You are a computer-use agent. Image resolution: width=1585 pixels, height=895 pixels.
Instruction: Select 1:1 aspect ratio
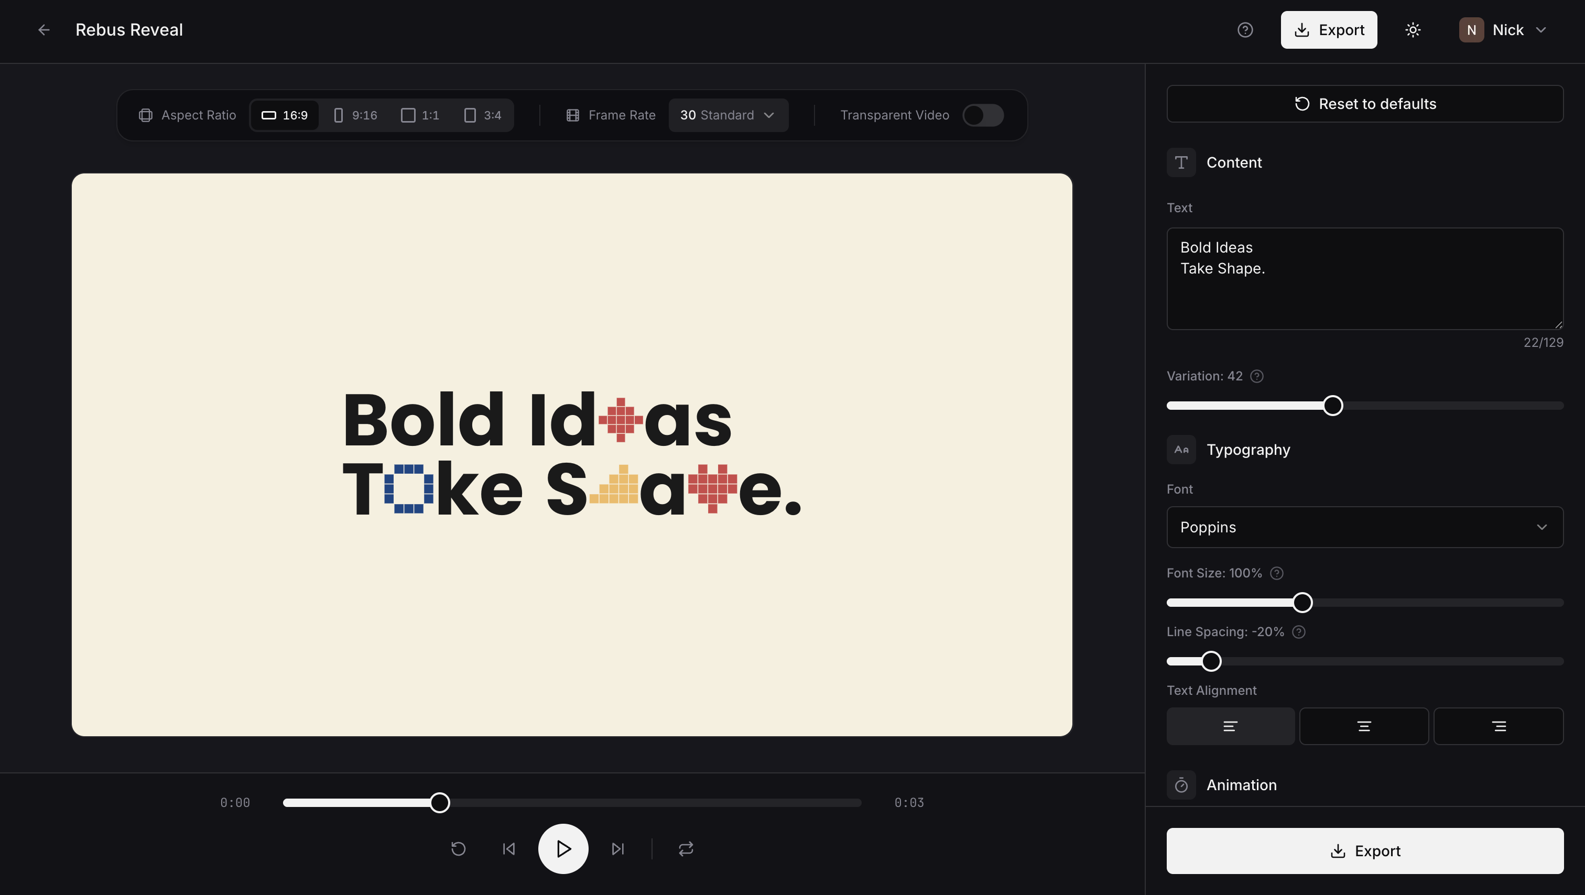(x=420, y=115)
